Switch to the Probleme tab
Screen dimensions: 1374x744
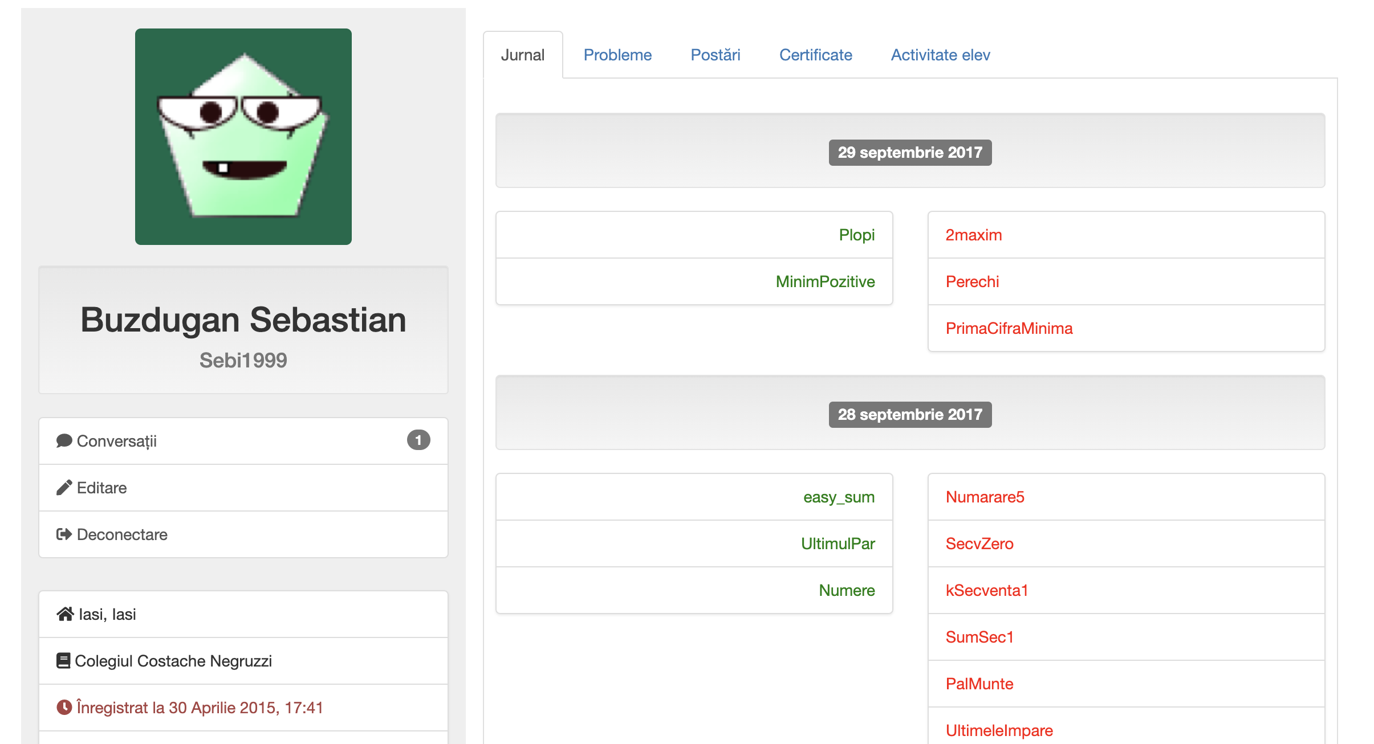coord(617,55)
